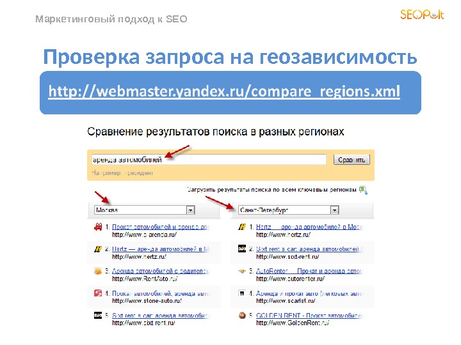Click URL text http://www.scarlet.ru/
This screenshot has height=345, width=461.
coord(286,301)
